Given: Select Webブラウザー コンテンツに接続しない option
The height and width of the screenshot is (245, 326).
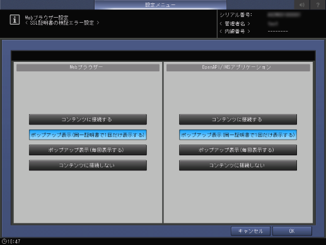Looking at the screenshot, I should [88, 165].
